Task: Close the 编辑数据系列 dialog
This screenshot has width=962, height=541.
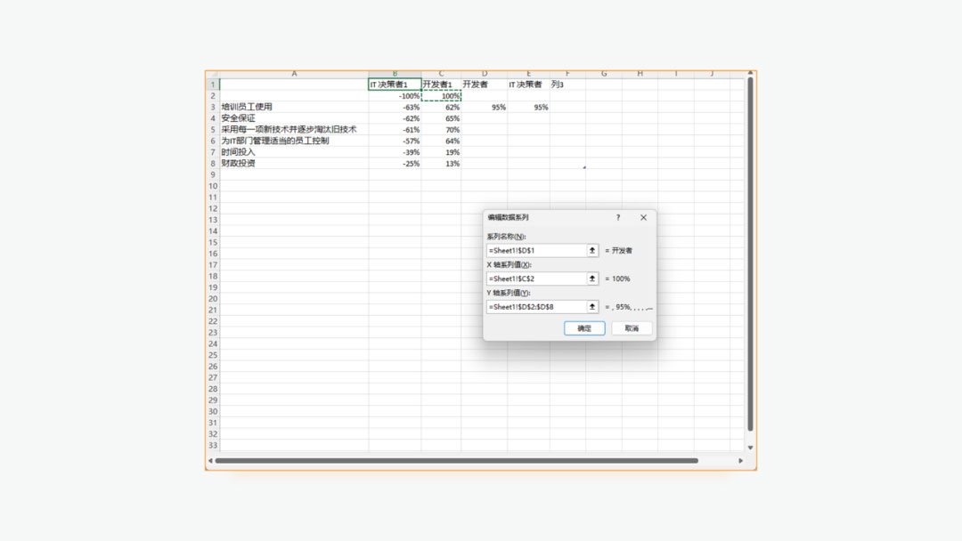Action: (x=643, y=217)
